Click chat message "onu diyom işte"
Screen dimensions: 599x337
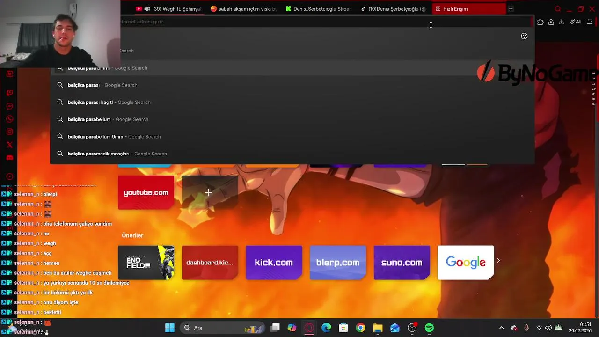(61, 302)
